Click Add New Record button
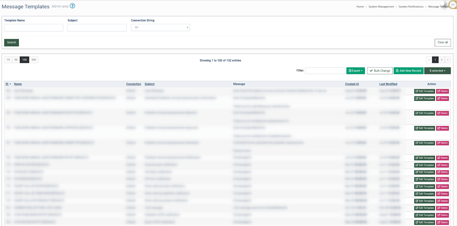457x226 pixels. tap(408, 71)
